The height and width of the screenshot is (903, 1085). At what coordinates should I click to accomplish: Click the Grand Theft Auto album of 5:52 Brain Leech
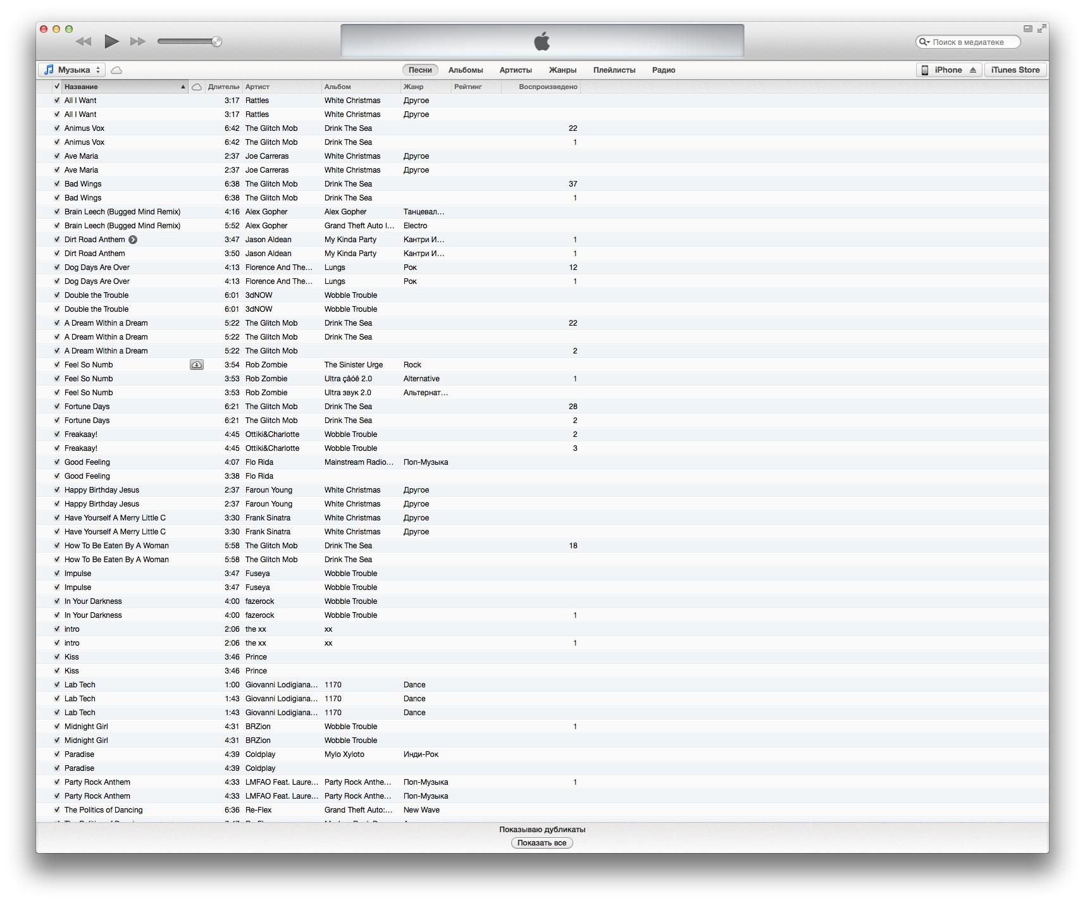pos(359,226)
